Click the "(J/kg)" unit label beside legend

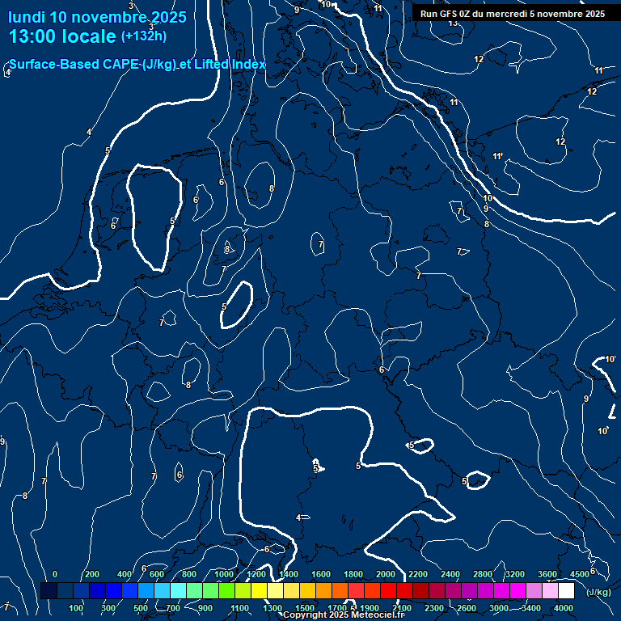coord(598,592)
